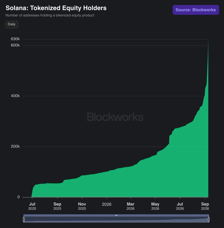
Task: Click the Daily interval button
Action: click(11, 24)
